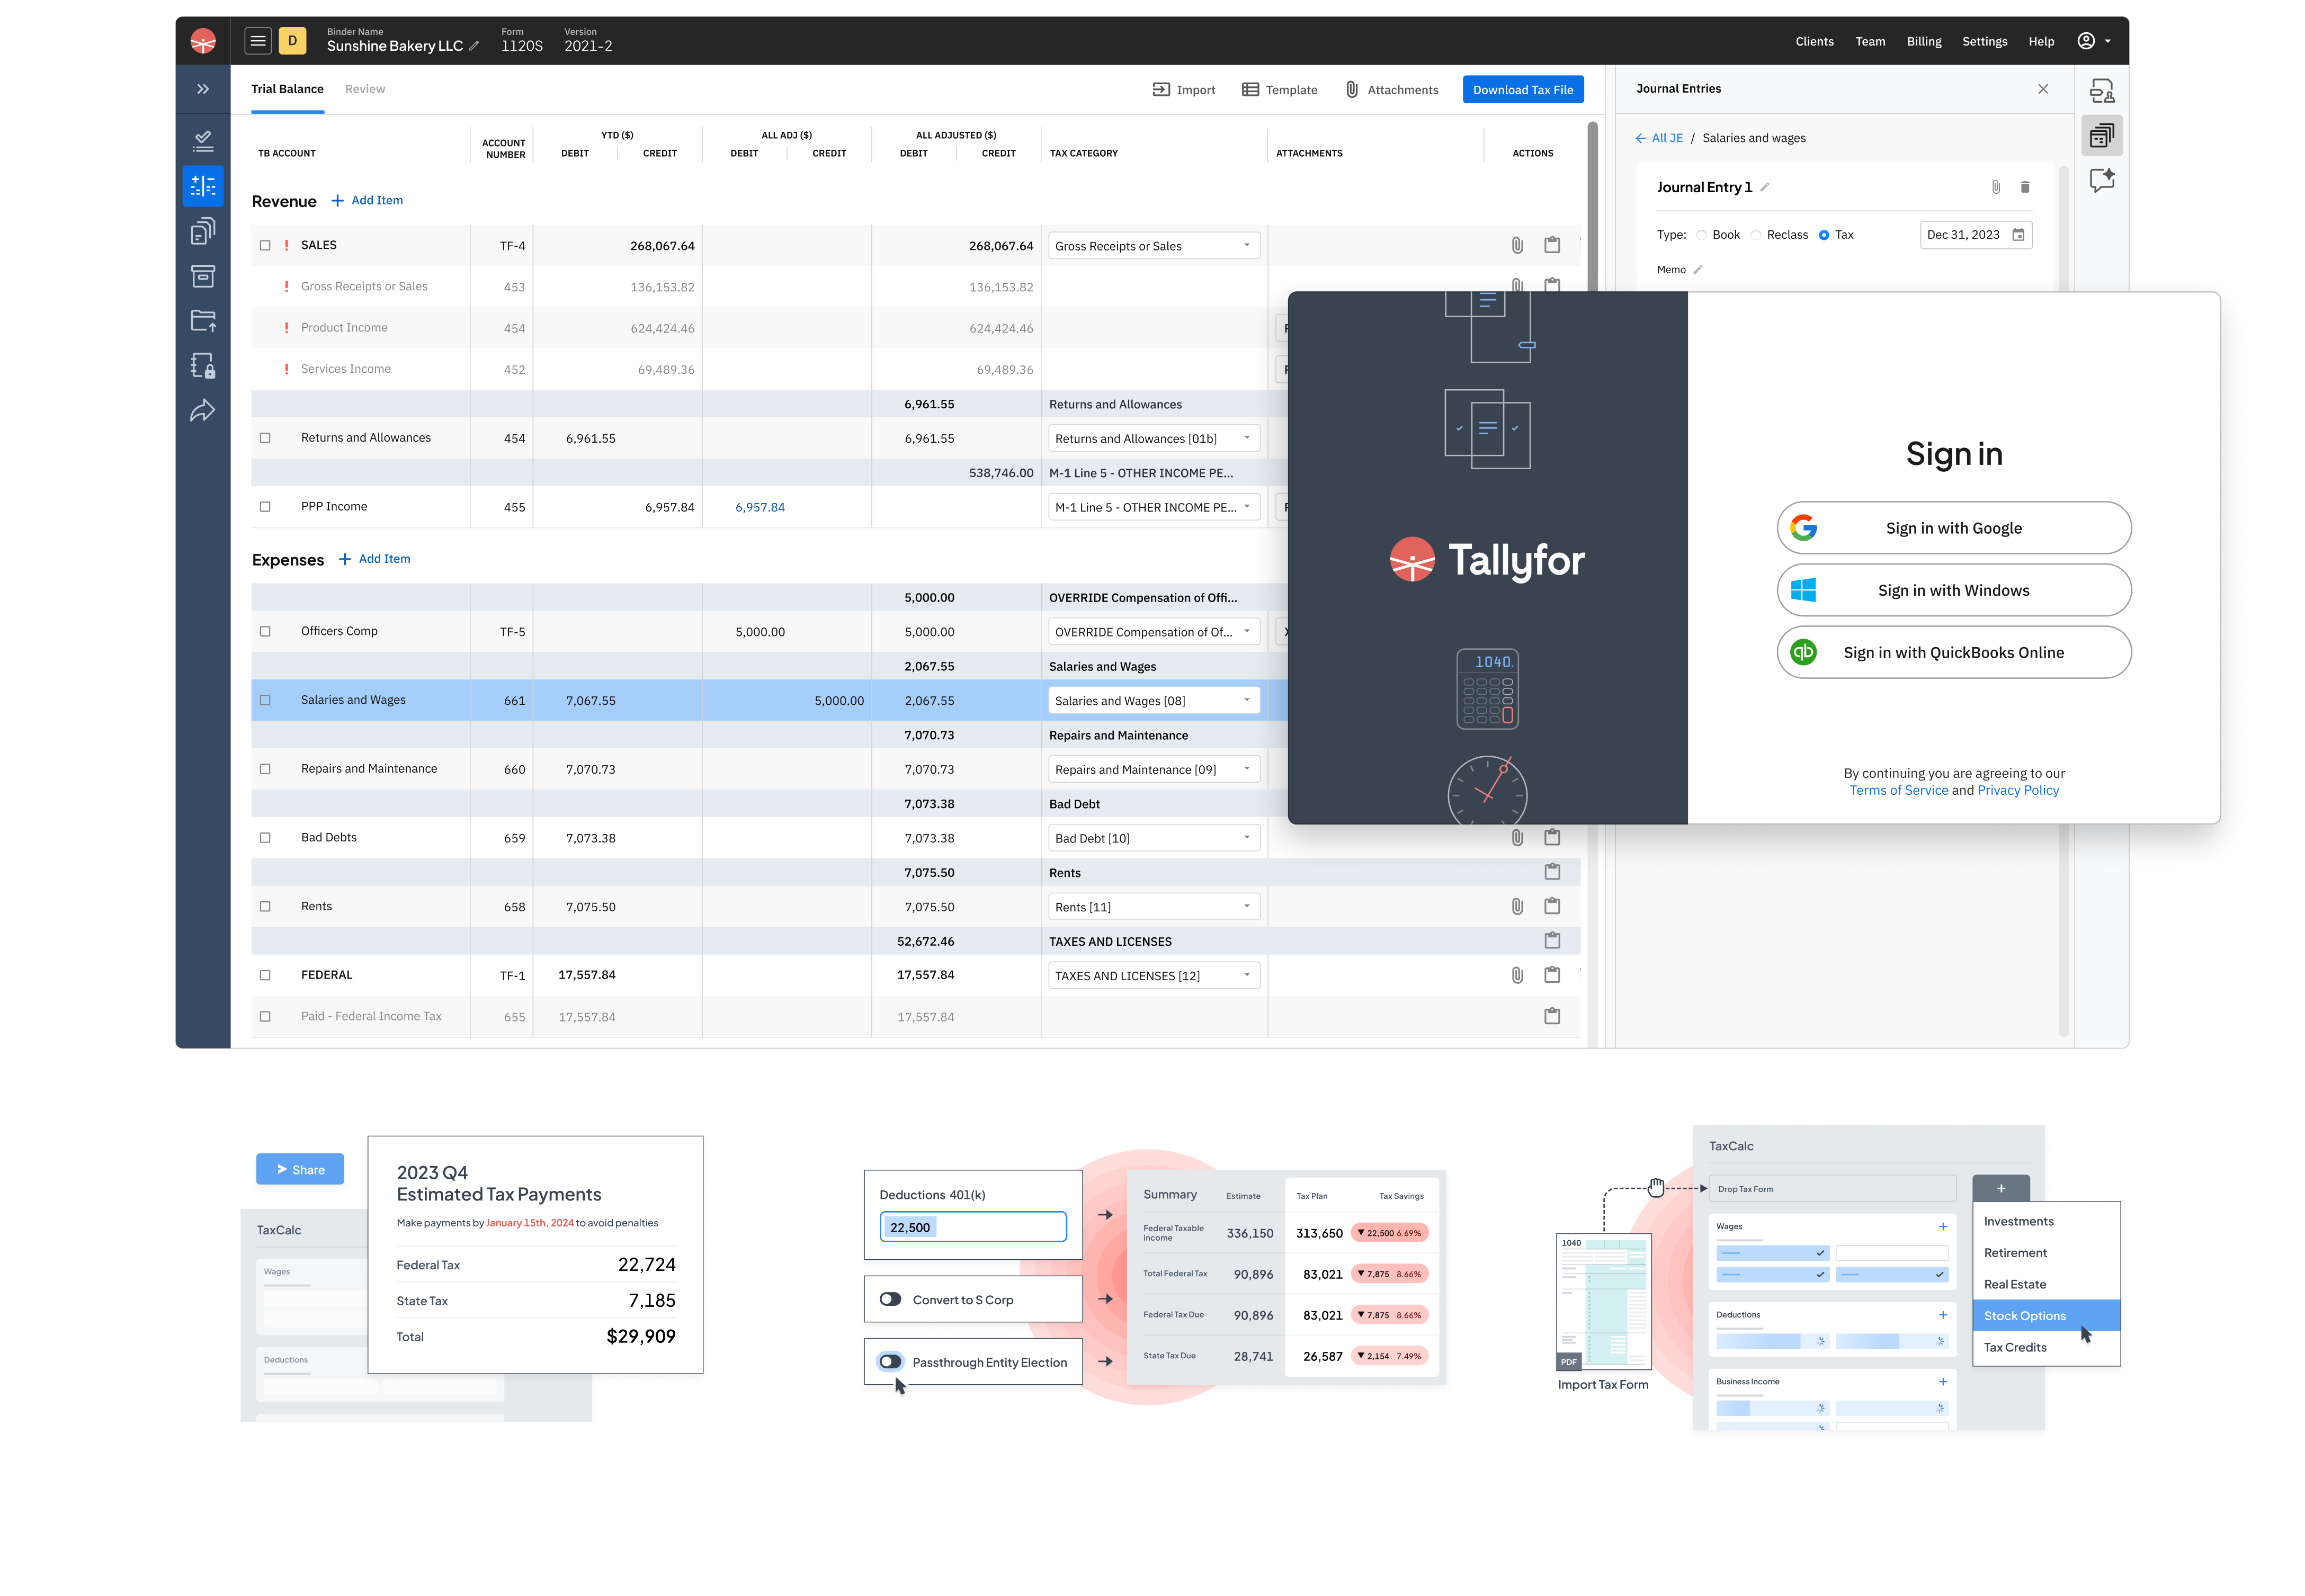Open the locked notebook icon in the sidebar
This screenshot has height=1596, width=2305.
point(203,366)
